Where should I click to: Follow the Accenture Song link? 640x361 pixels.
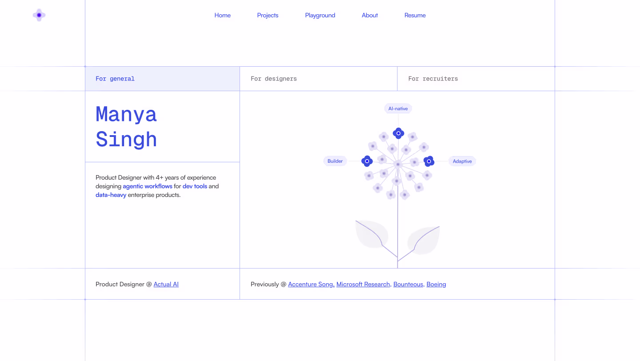click(x=311, y=284)
